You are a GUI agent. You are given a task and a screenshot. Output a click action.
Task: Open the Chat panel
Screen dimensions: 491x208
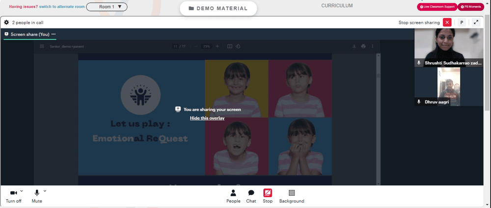(x=251, y=196)
